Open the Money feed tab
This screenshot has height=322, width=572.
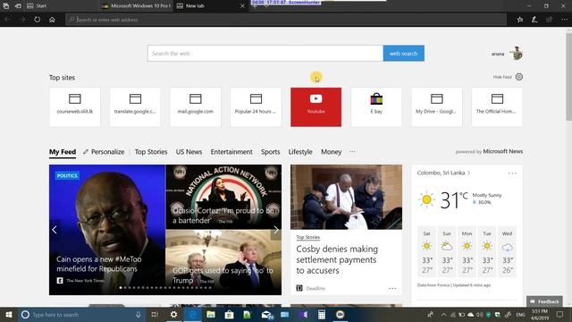[x=332, y=152]
